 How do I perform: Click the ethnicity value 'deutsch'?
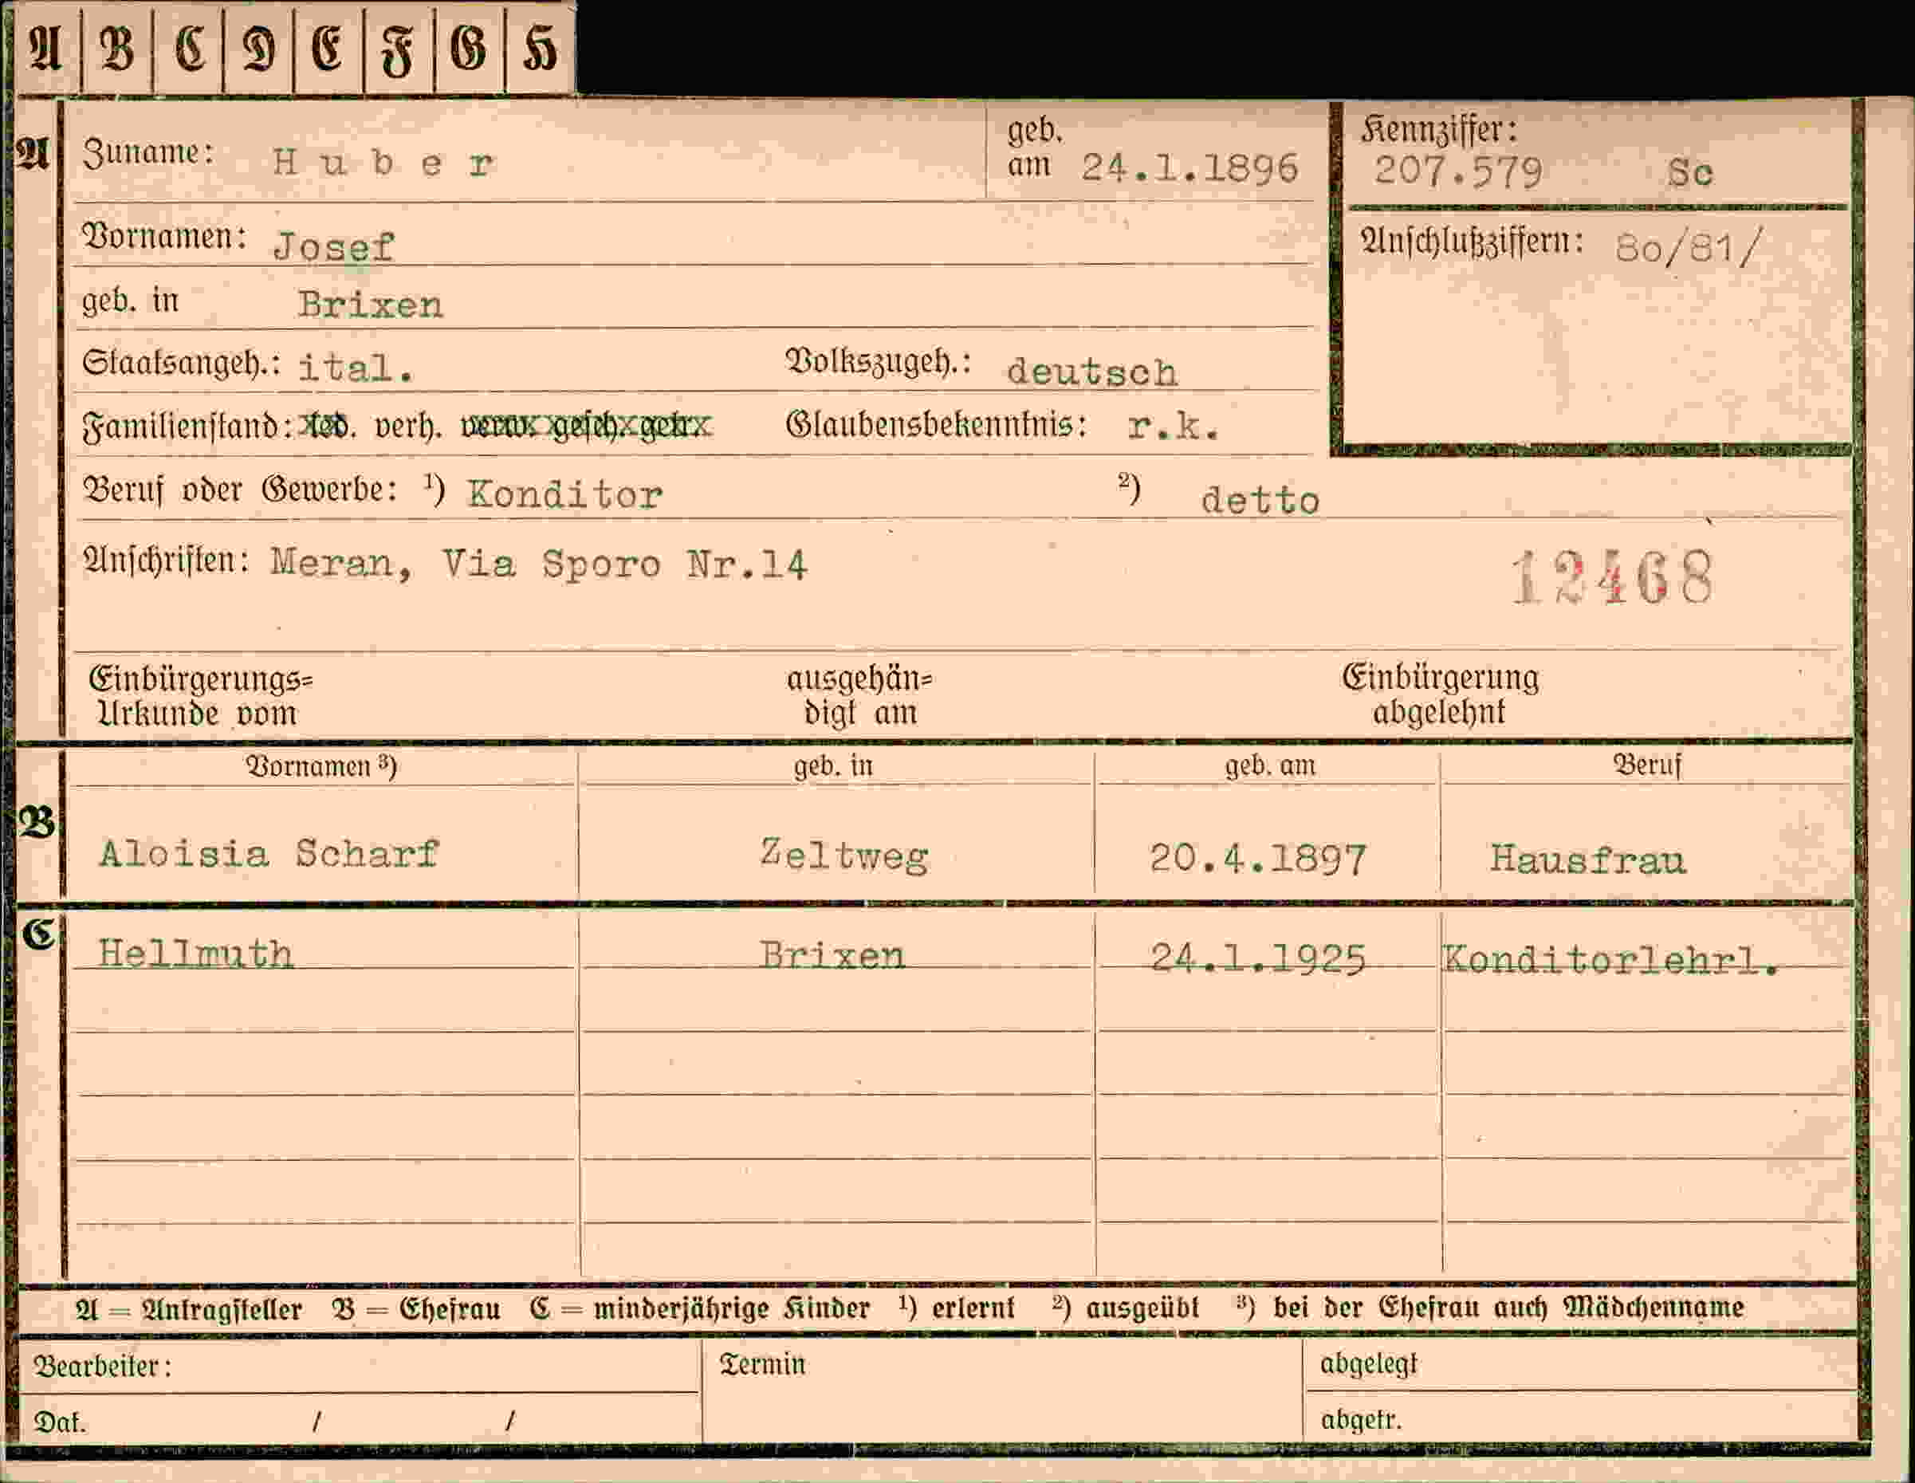coord(1091,372)
